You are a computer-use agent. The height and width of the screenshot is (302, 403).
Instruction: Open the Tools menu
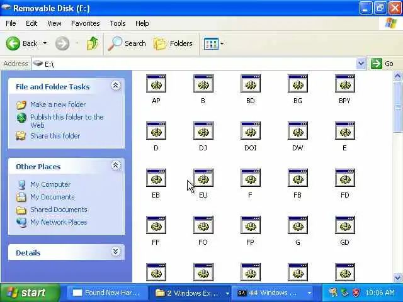coord(118,23)
